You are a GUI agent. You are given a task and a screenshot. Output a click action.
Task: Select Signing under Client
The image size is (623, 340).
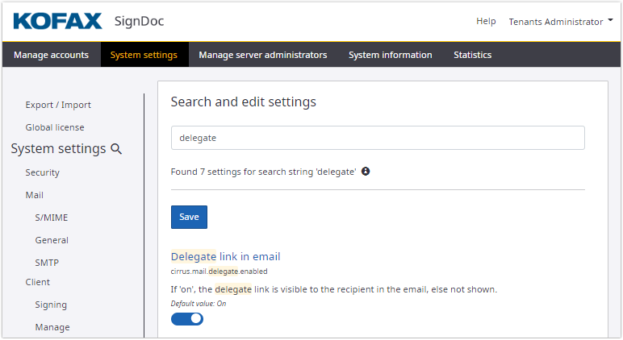coord(51,305)
